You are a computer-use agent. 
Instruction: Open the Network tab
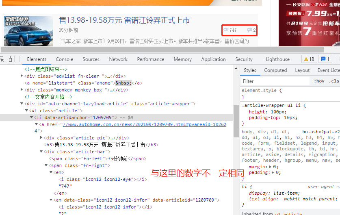tap(118, 59)
